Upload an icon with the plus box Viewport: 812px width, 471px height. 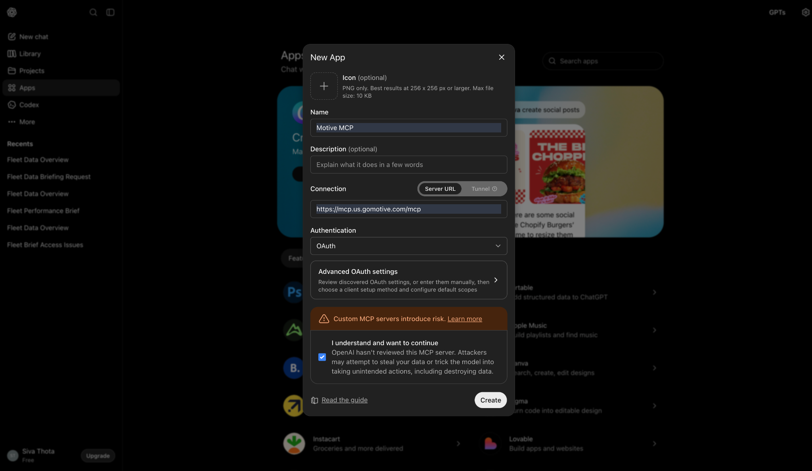(x=324, y=86)
